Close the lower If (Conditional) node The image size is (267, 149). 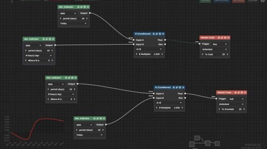pos(183,87)
